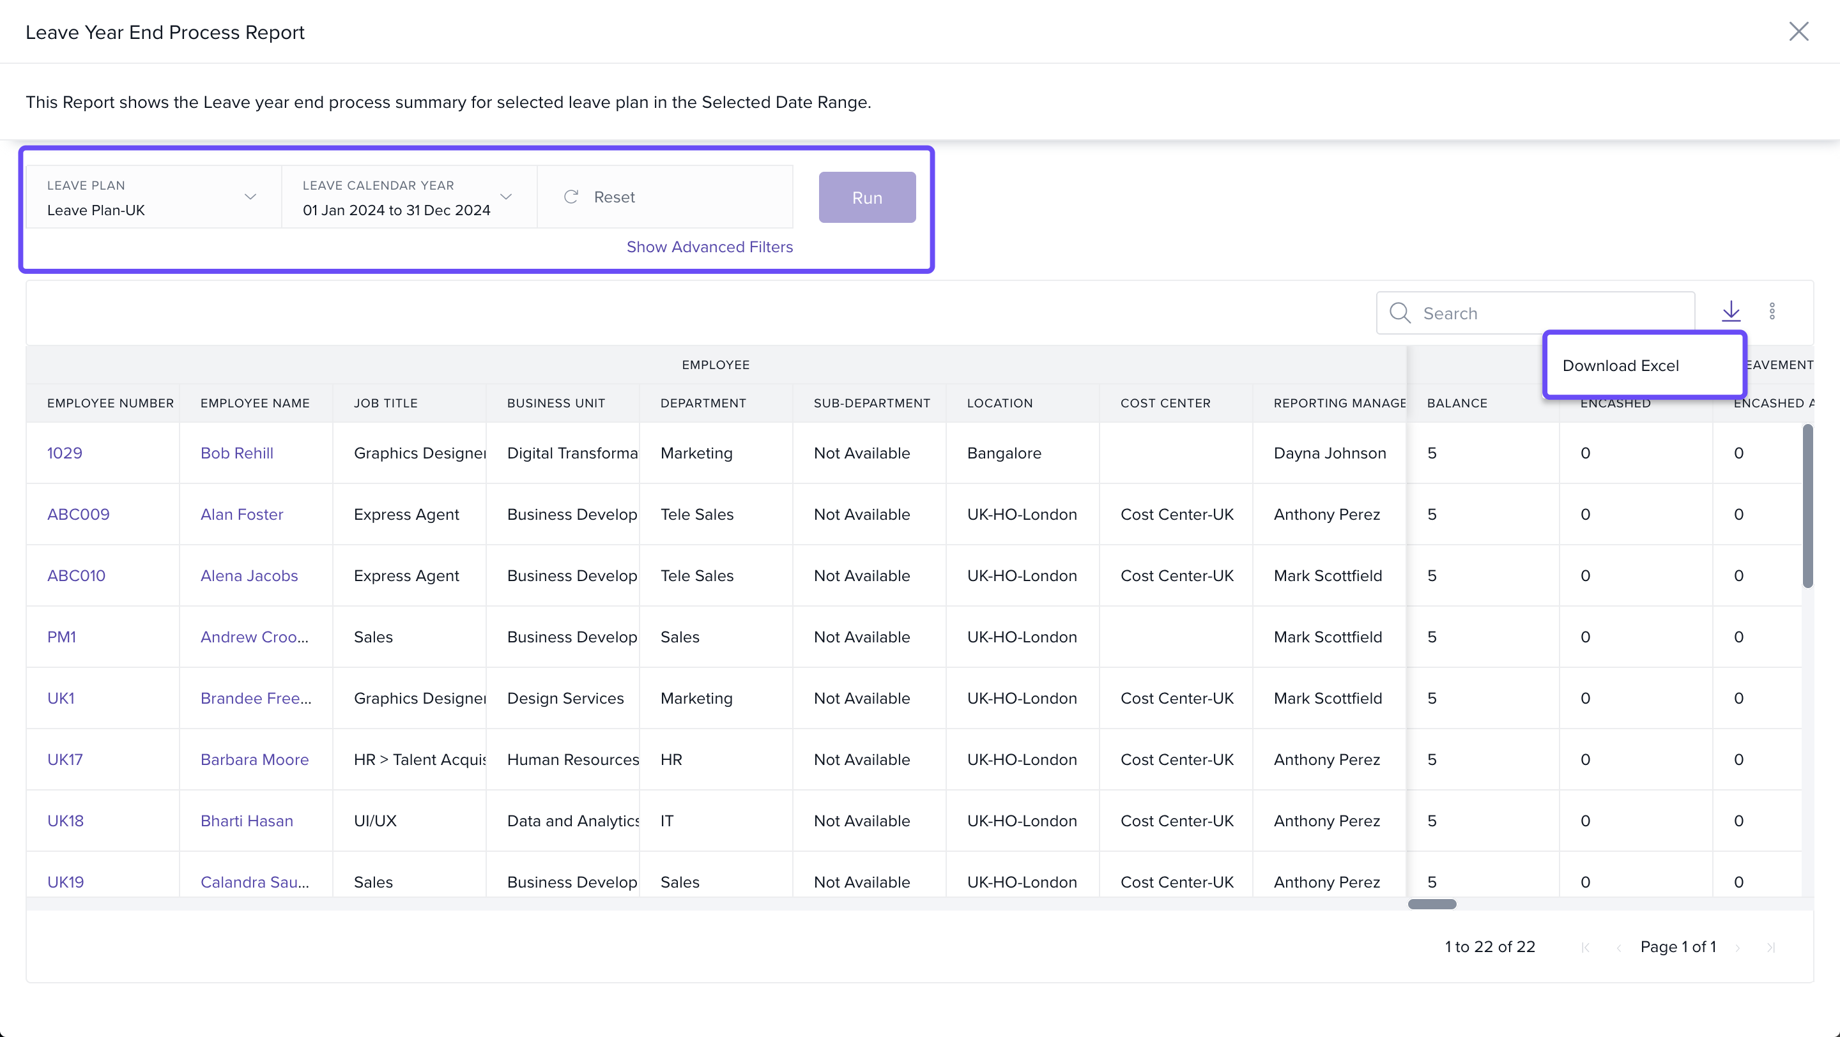
Task: Go to previous page arrow
Action: pos(1618,947)
